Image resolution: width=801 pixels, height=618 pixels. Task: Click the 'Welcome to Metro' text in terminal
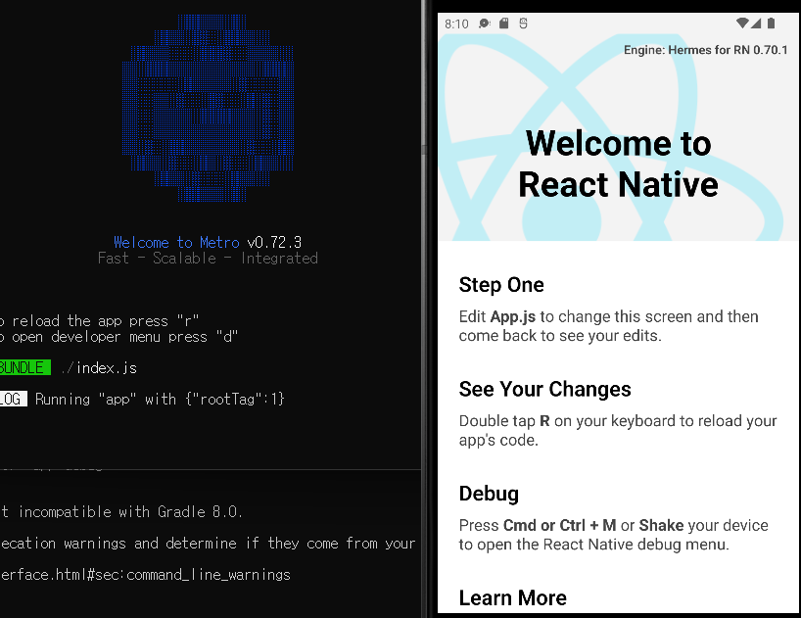(176, 242)
